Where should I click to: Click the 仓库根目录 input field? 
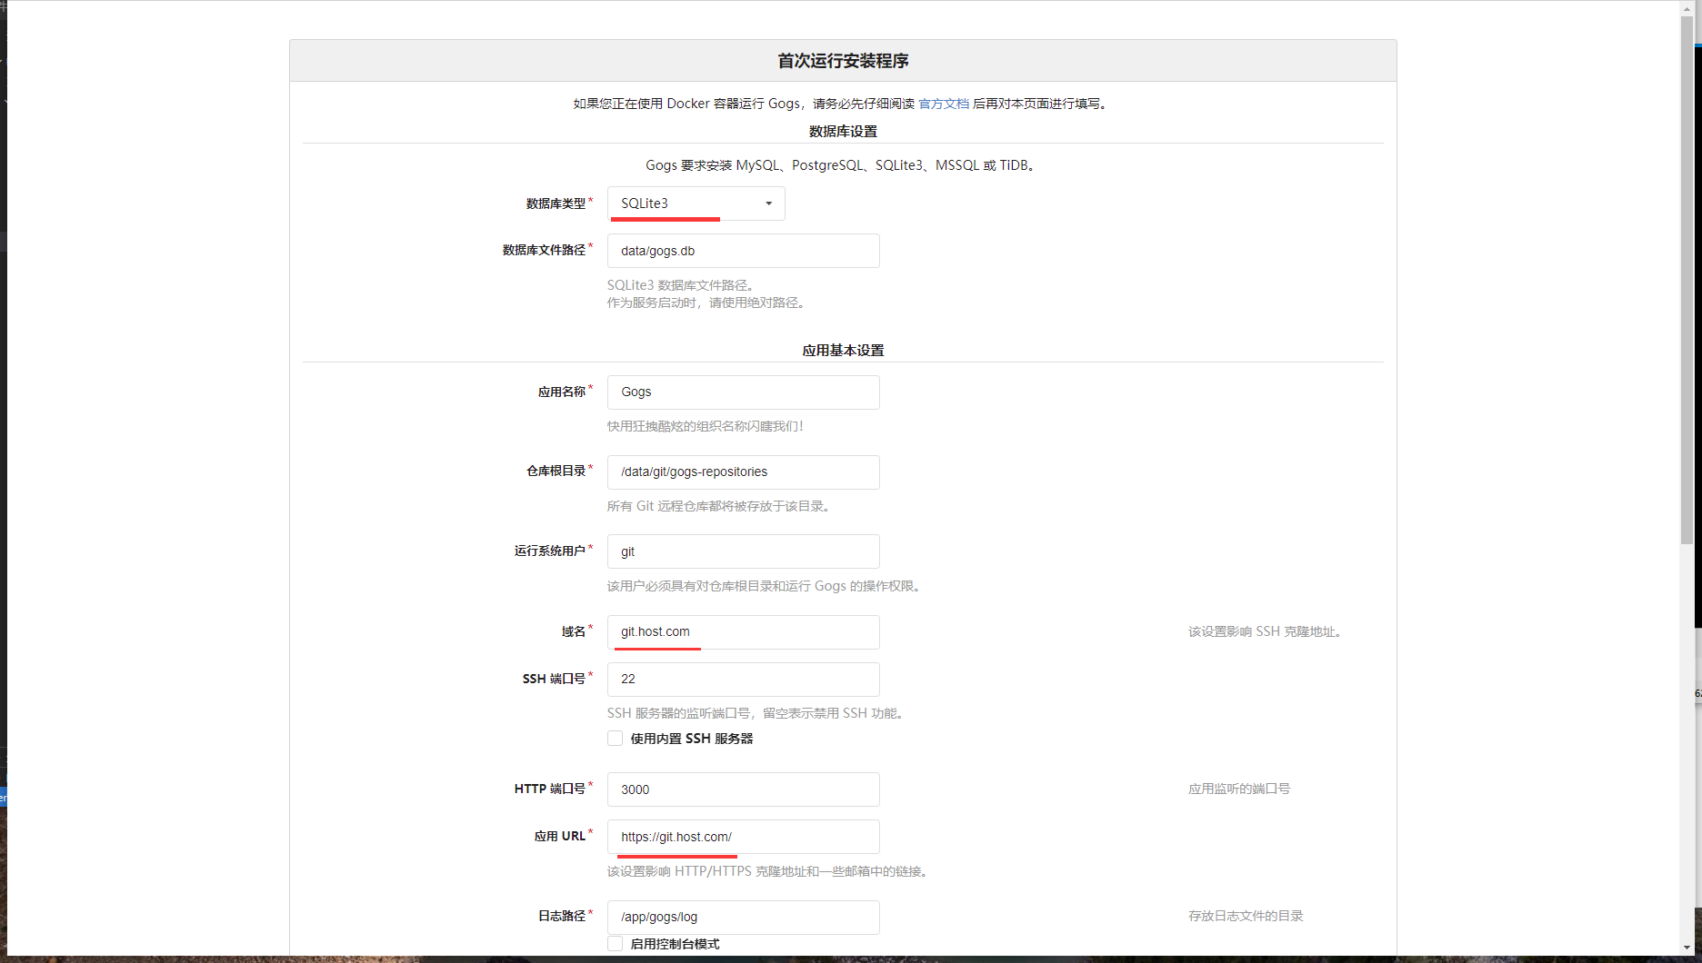point(743,472)
